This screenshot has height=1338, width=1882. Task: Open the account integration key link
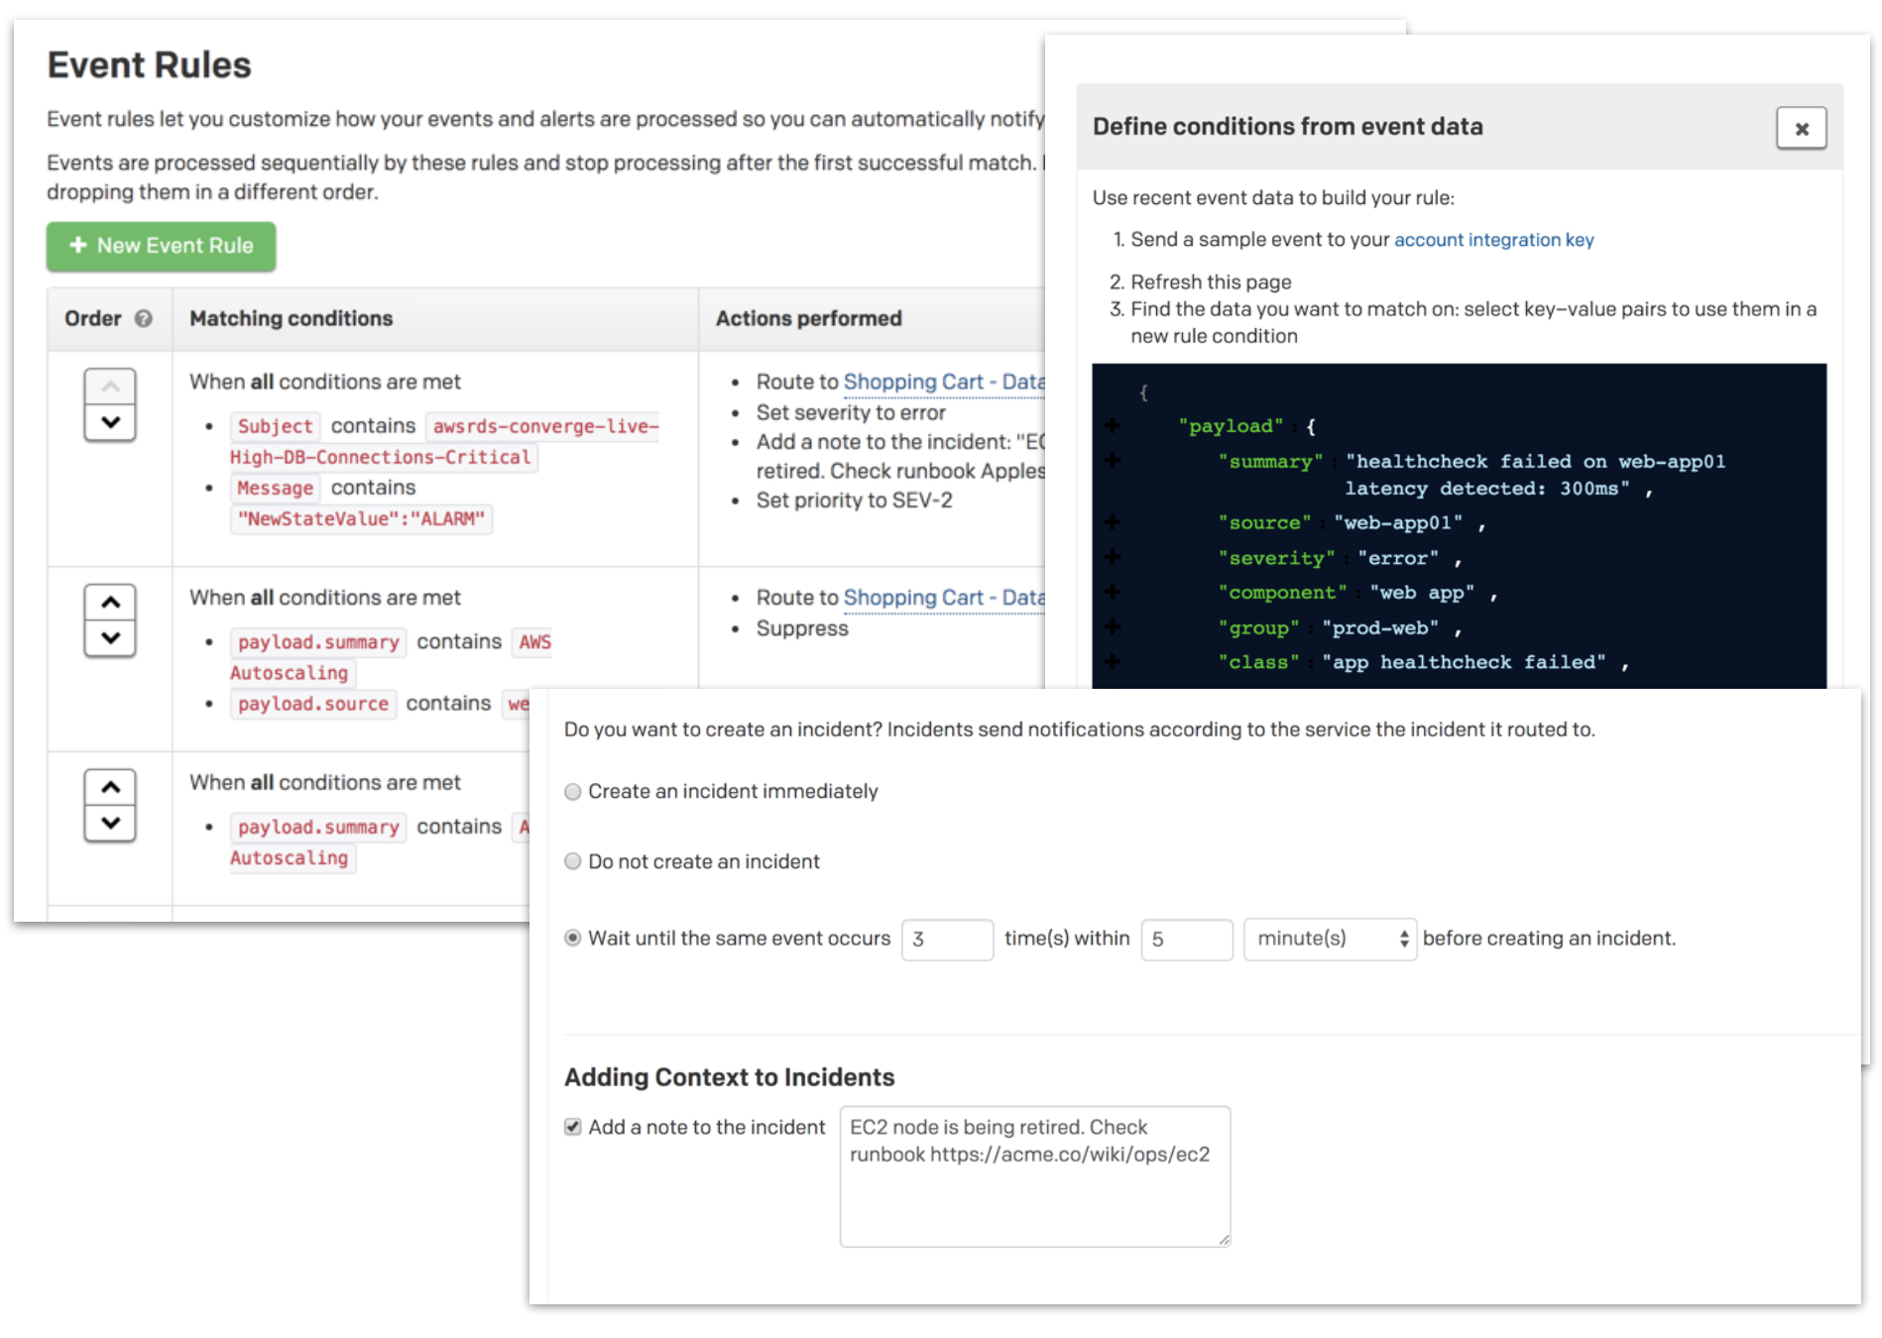[x=1493, y=240]
